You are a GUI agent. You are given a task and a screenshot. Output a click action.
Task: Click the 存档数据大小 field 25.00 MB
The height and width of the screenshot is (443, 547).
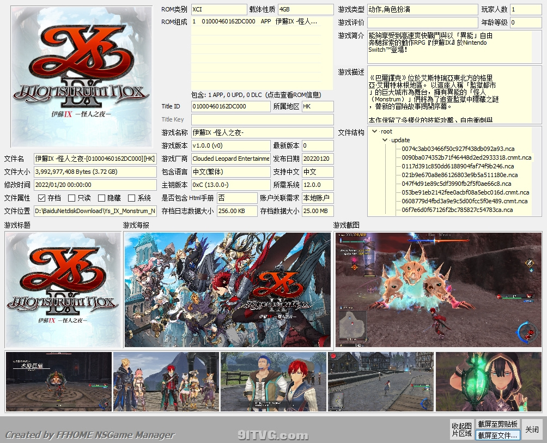click(x=318, y=211)
